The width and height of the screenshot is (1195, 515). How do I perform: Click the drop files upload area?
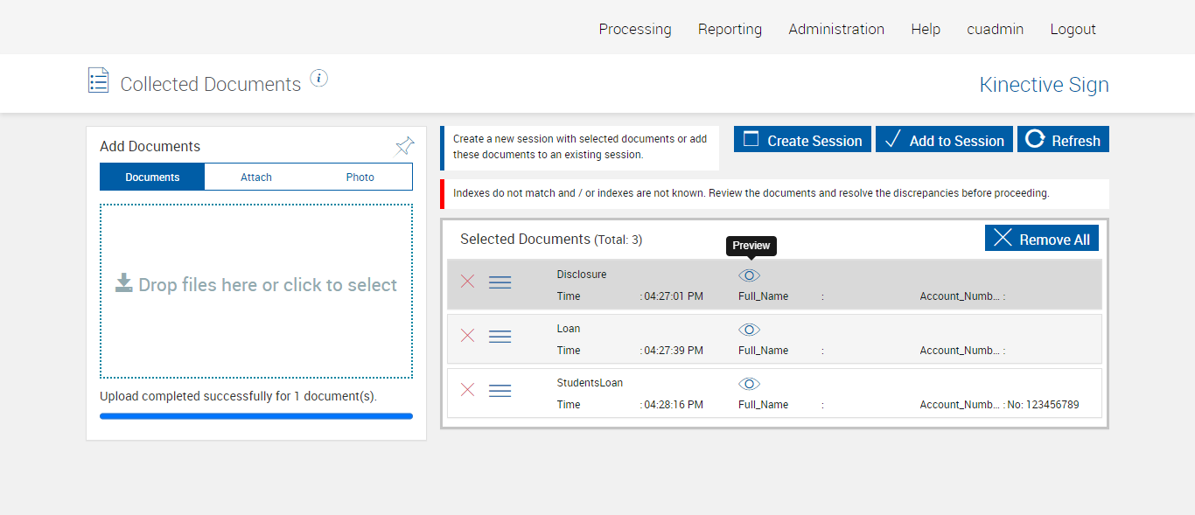256,290
